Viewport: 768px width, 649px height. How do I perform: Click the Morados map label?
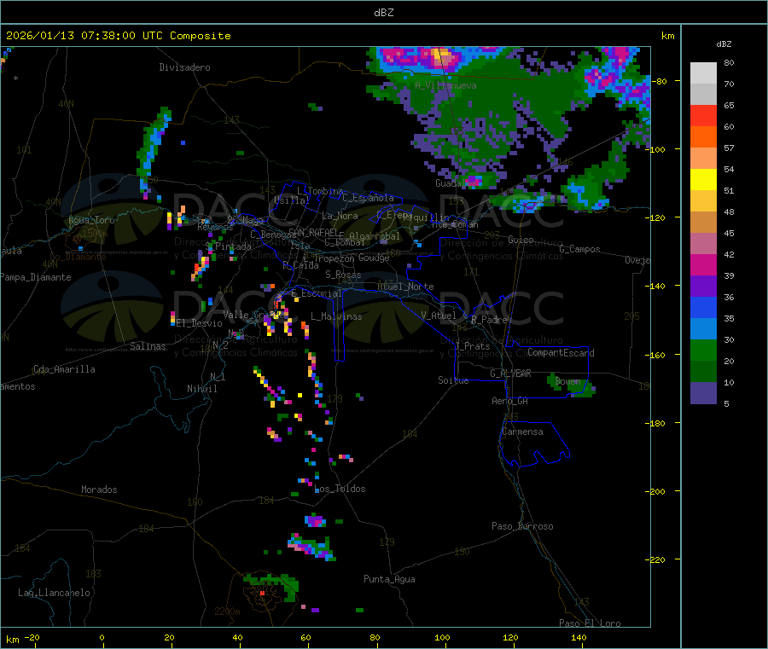99,490
